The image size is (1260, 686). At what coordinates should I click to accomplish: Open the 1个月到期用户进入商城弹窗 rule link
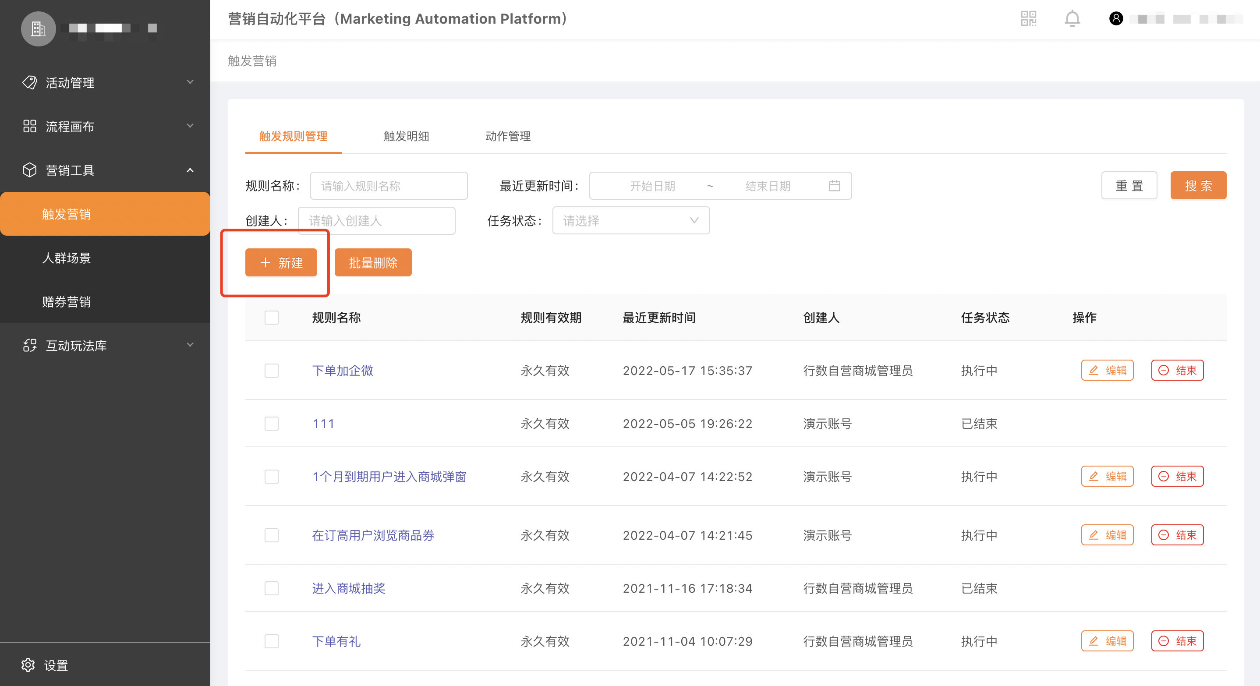tap(389, 476)
